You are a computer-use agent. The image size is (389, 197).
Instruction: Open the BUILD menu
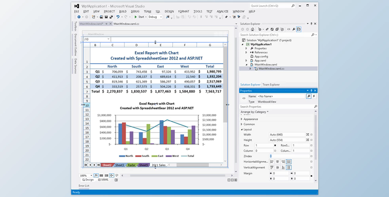click(122, 11)
